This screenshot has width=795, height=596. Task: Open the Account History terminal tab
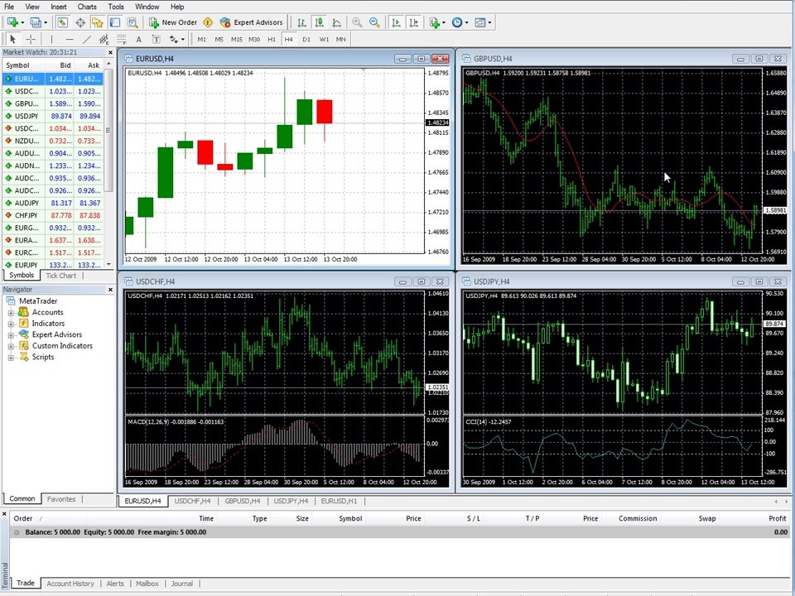click(70, 584)
